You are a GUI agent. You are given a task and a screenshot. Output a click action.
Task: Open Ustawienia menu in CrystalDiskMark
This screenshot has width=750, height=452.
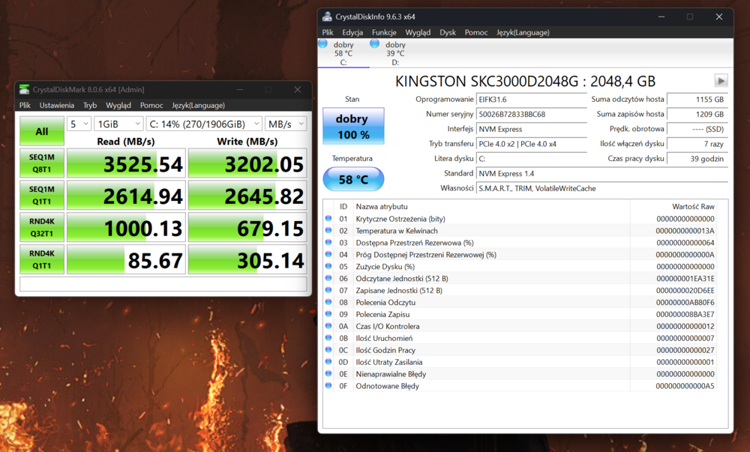click(x=57, y=106)
